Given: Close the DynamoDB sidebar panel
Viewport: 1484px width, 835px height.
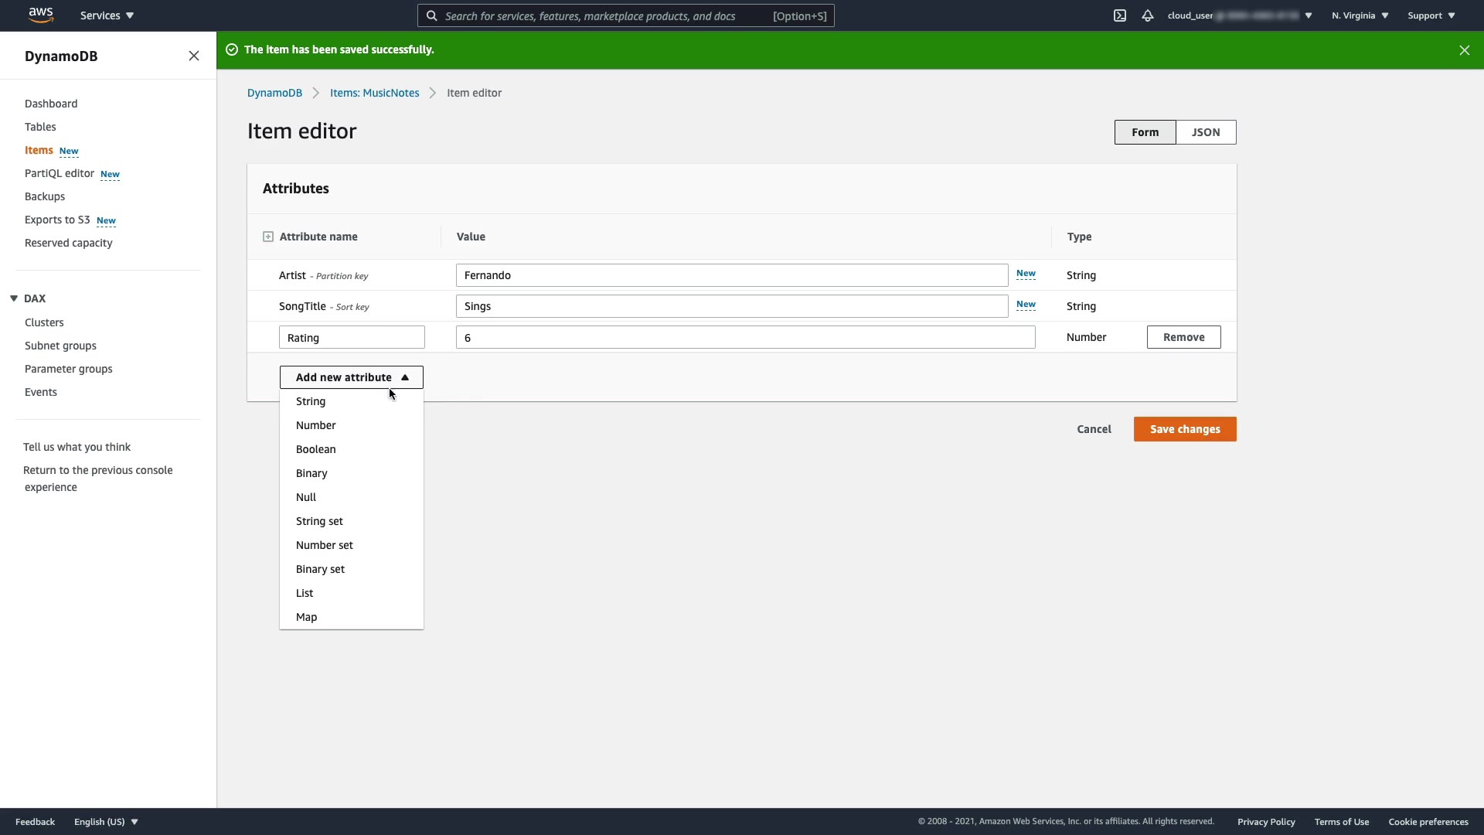Looking at the screenshot, I should pyautogui.click(x=194, y=56).
